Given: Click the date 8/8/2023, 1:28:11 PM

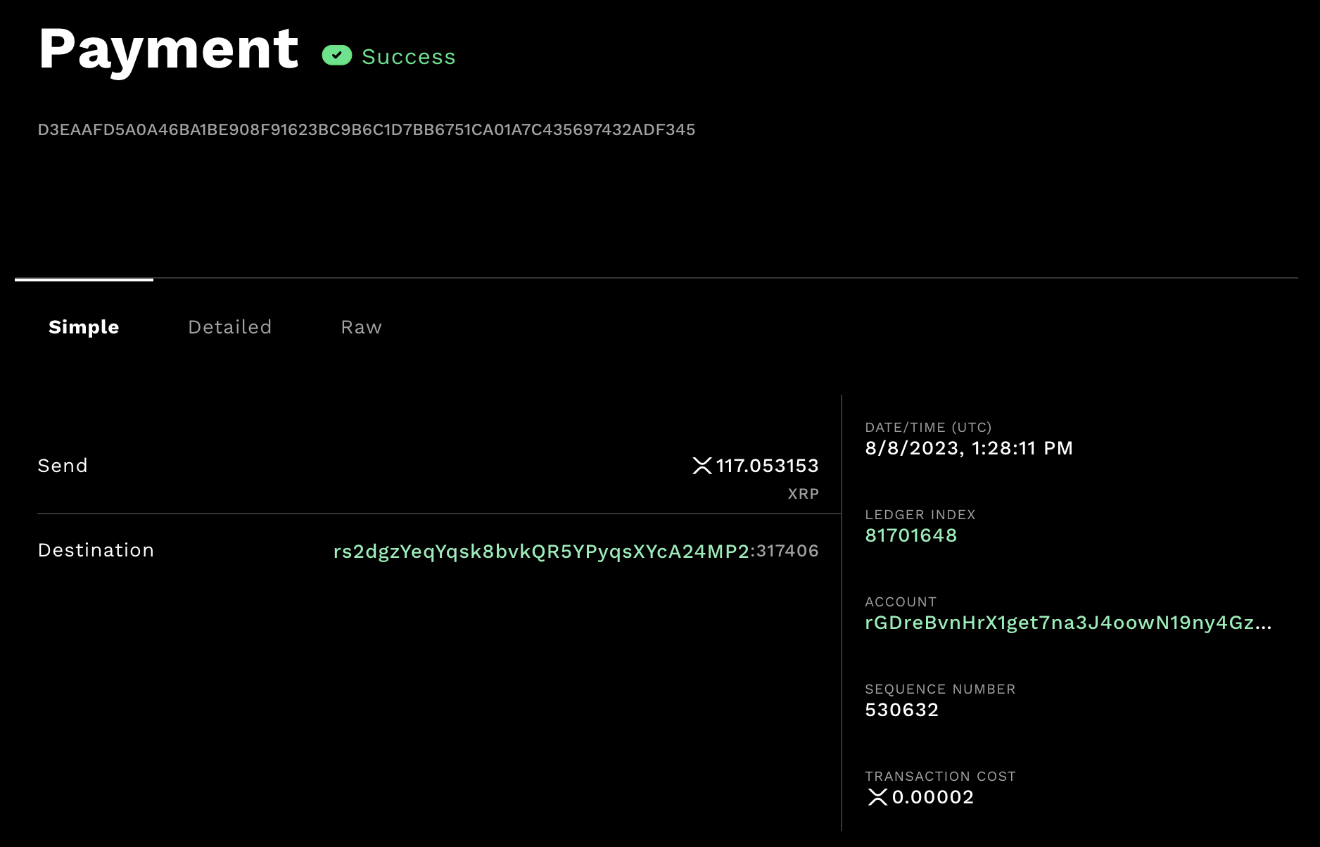Looking at the screenshot, I should click(969, 448).
